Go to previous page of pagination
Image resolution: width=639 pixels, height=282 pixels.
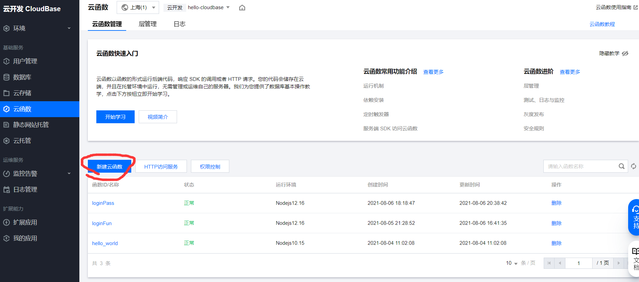pos(560,263)
